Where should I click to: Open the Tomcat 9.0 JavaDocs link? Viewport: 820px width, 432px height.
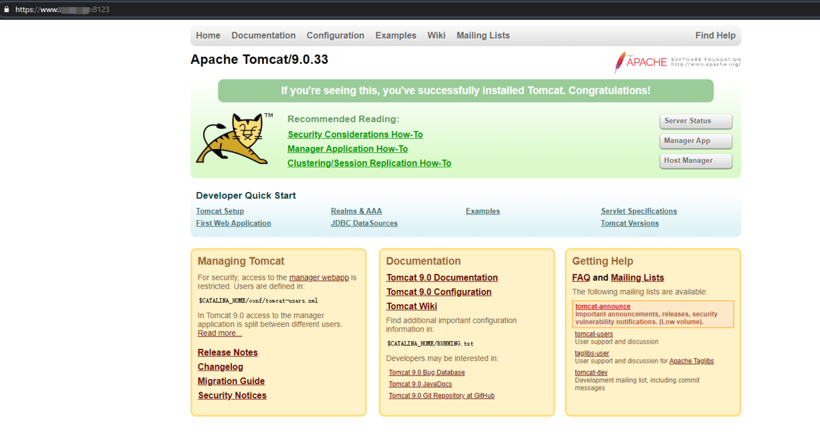tap(420, 384)
